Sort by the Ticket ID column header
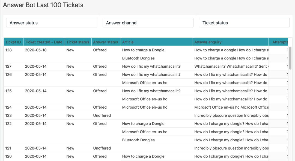This screenshot has width=295, height=161. tap(13, 42)
